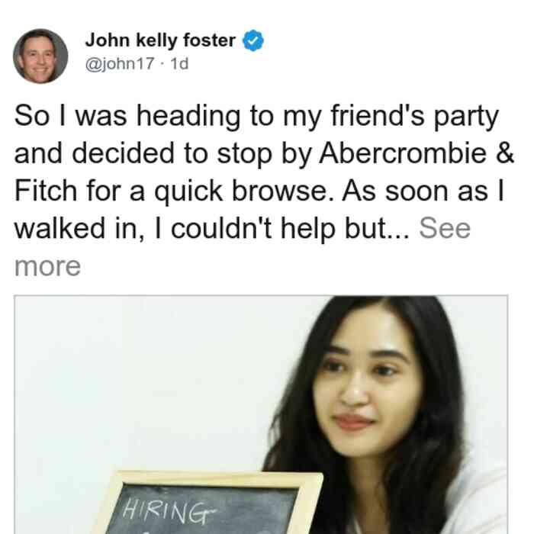Open the John kelly foster display name
The width and height of the screenshot is (534, 534).
coord(160,40)
